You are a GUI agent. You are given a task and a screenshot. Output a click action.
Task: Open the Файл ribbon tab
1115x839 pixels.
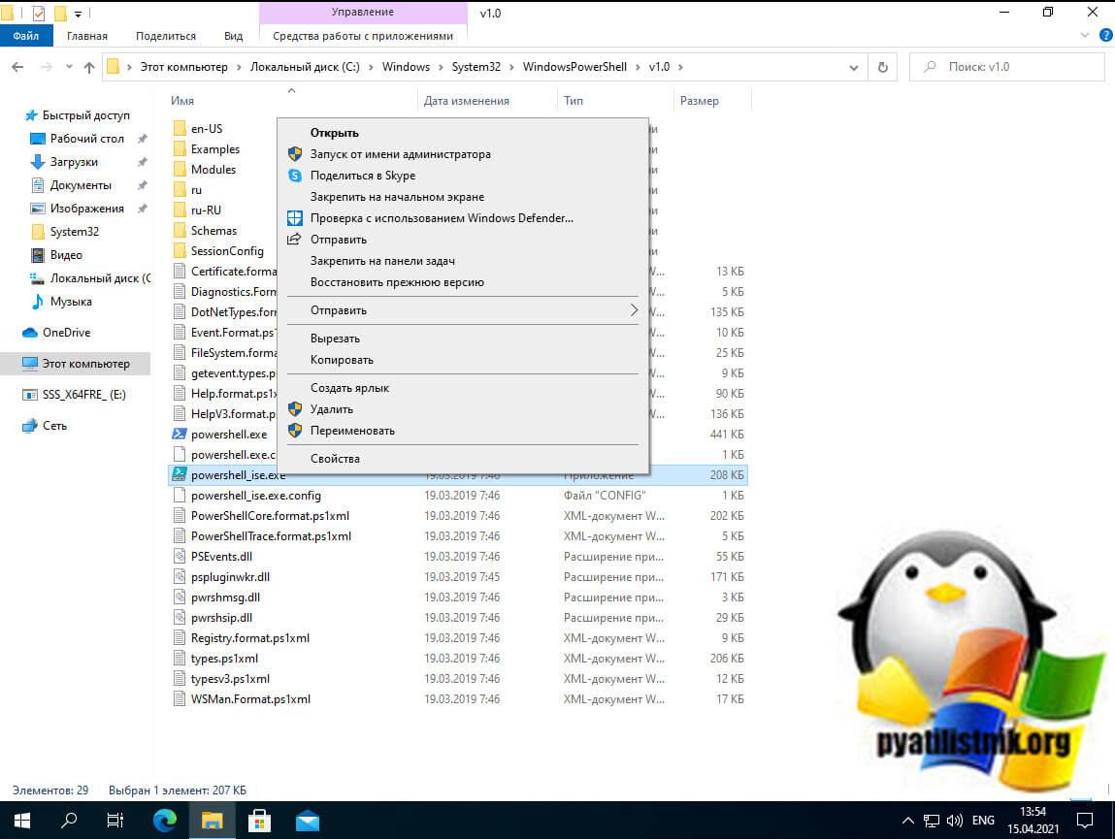click(x=25, y=36)
